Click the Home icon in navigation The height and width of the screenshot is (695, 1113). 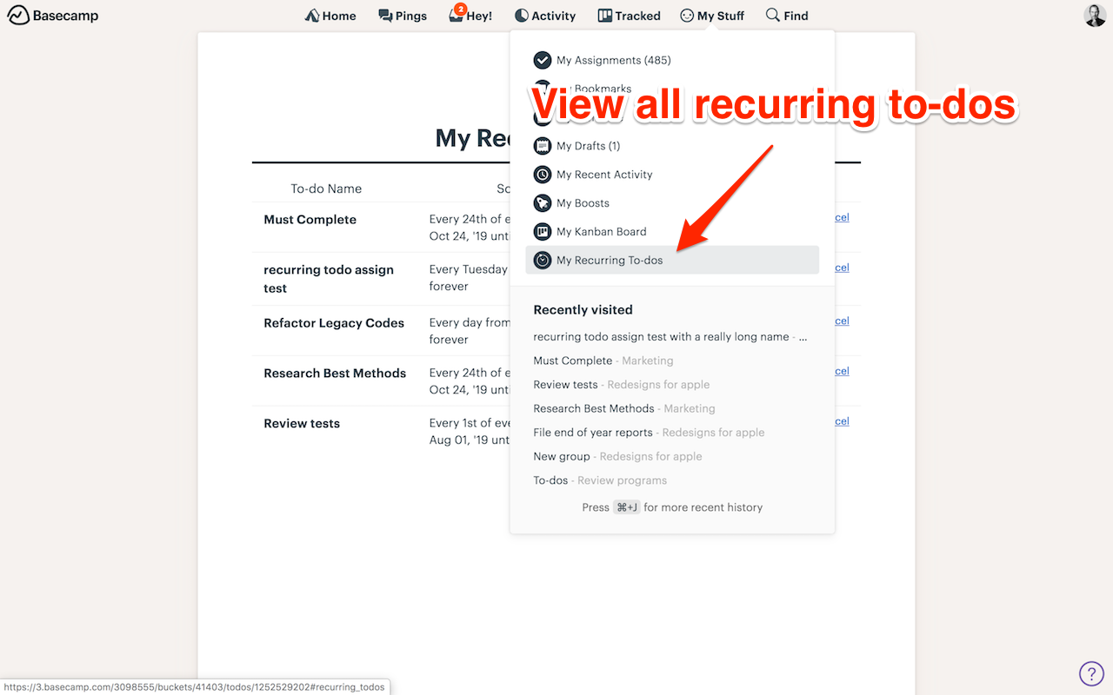312,16
